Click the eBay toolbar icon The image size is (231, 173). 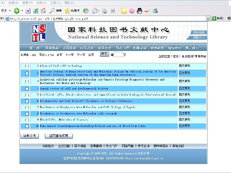147,11
